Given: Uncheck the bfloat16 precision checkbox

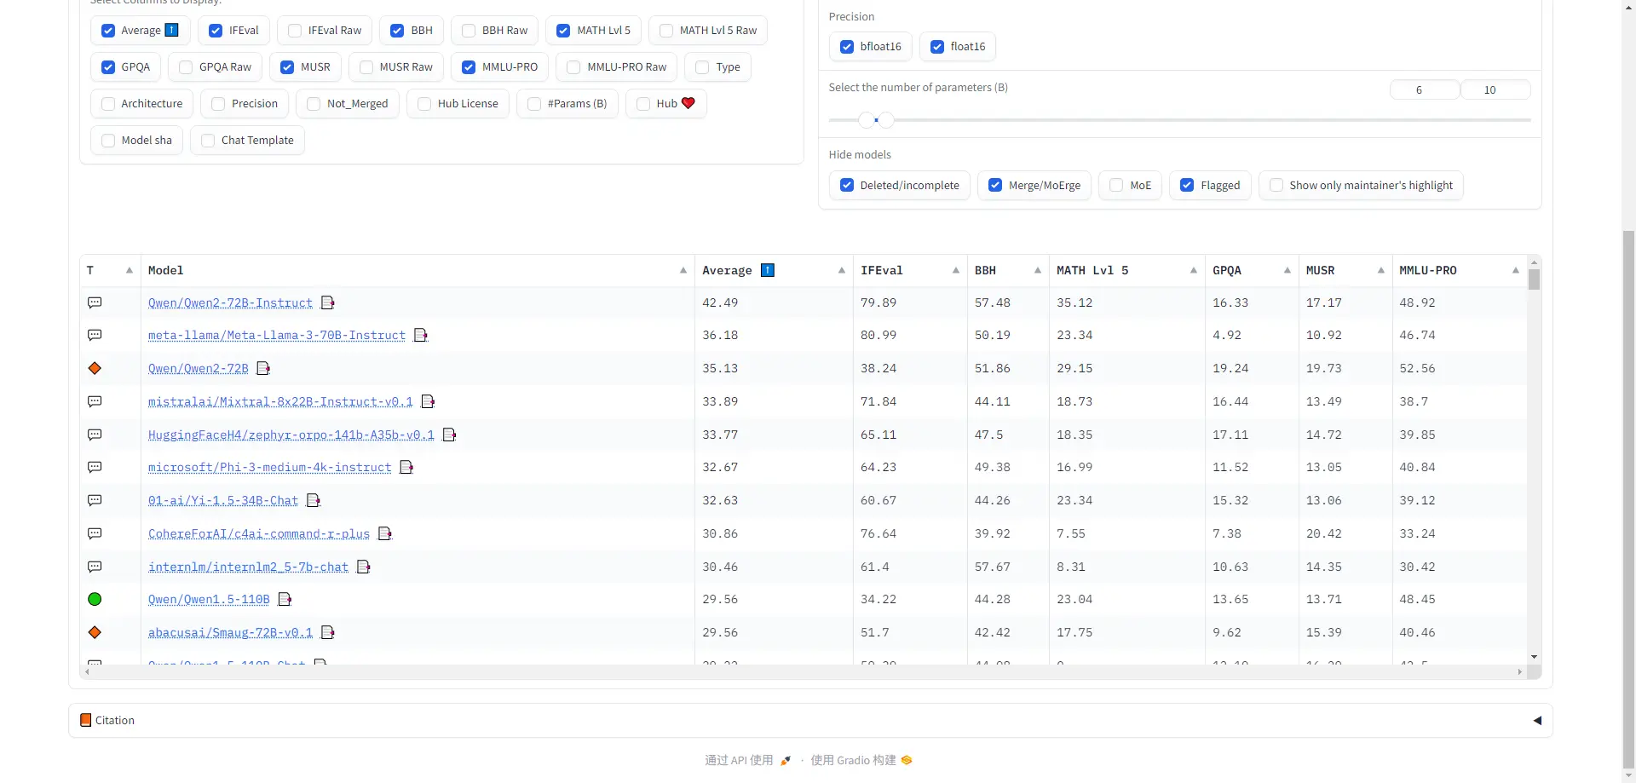Looking at the screenshot, I should [x=847, y=47].
